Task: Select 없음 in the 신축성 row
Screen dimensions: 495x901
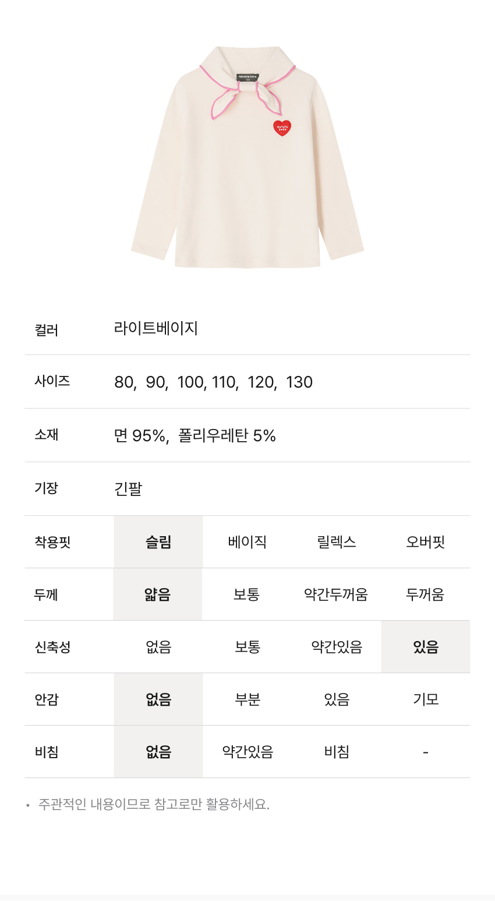Action: pyautogui.click(x=158, y=647)
